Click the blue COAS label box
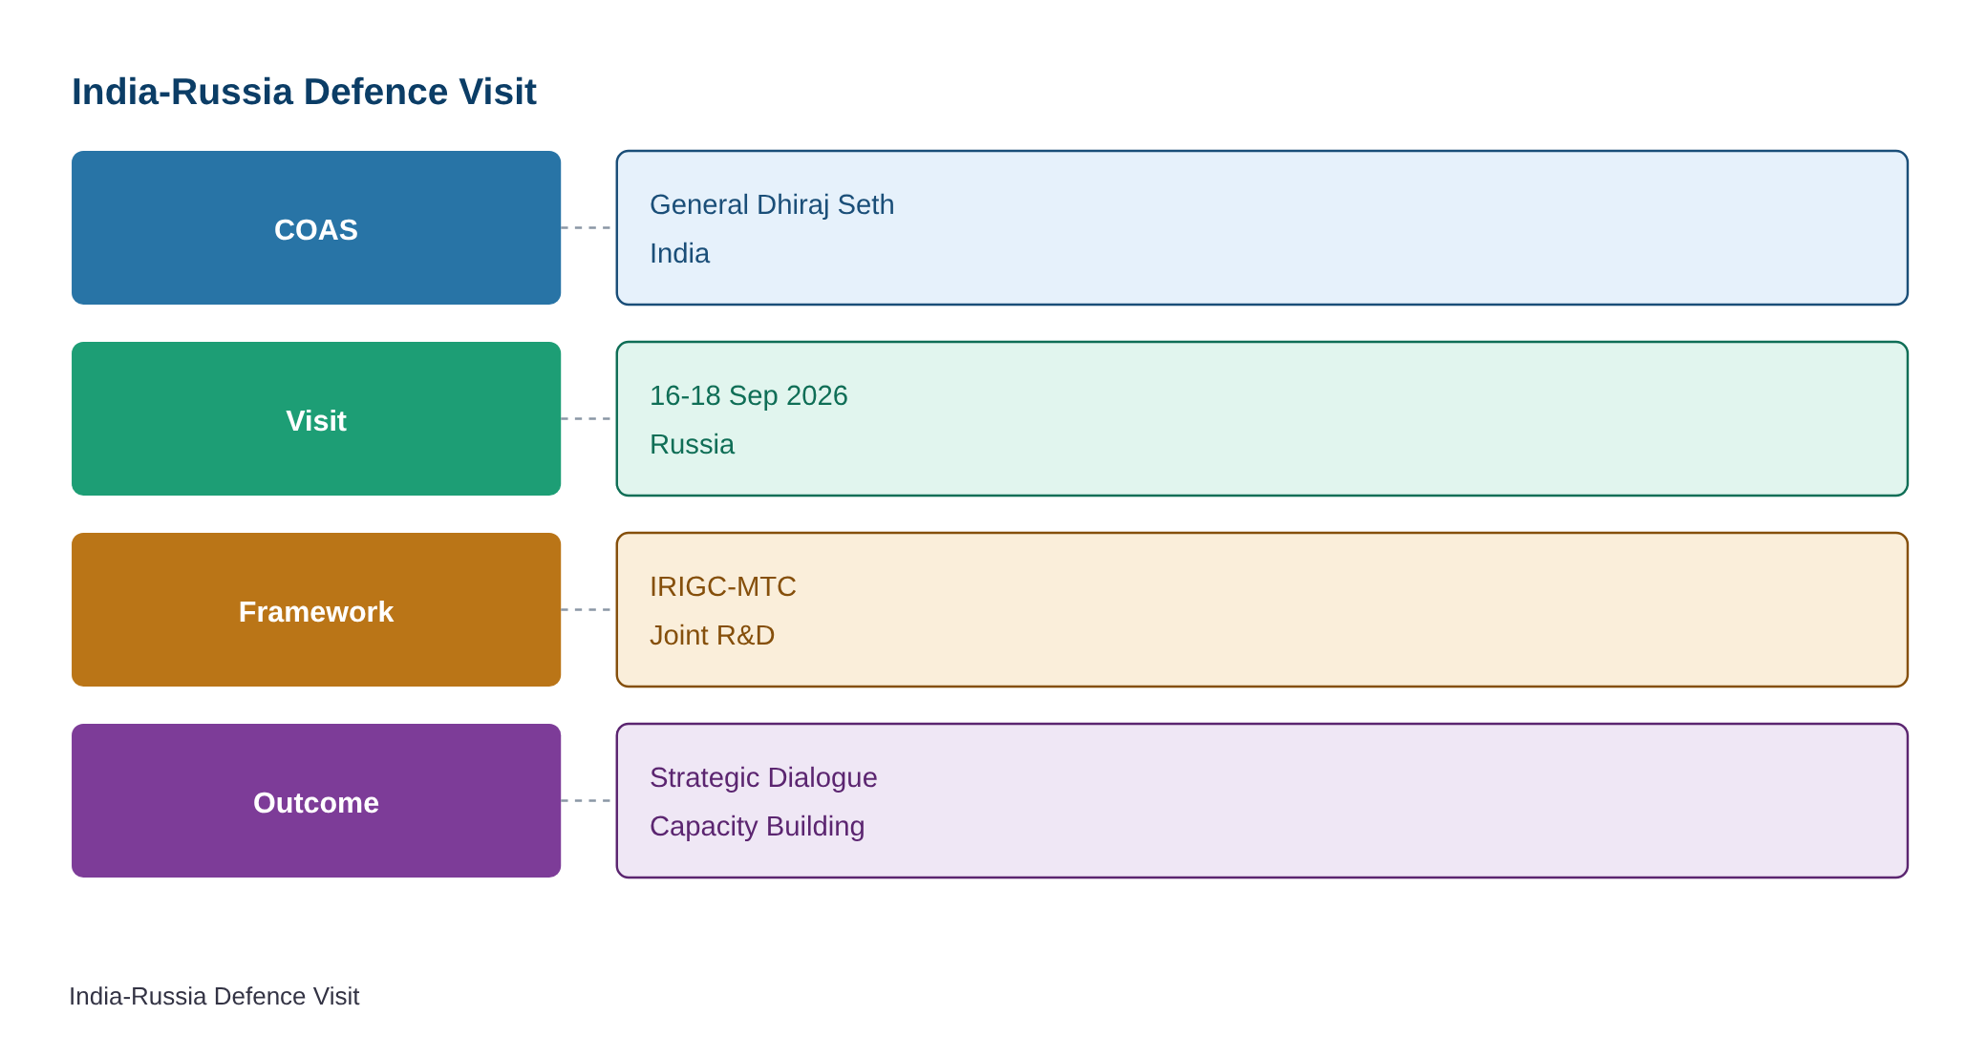Image resolution: width=1987 pixels, height=1058 pixels. (316, 227)
